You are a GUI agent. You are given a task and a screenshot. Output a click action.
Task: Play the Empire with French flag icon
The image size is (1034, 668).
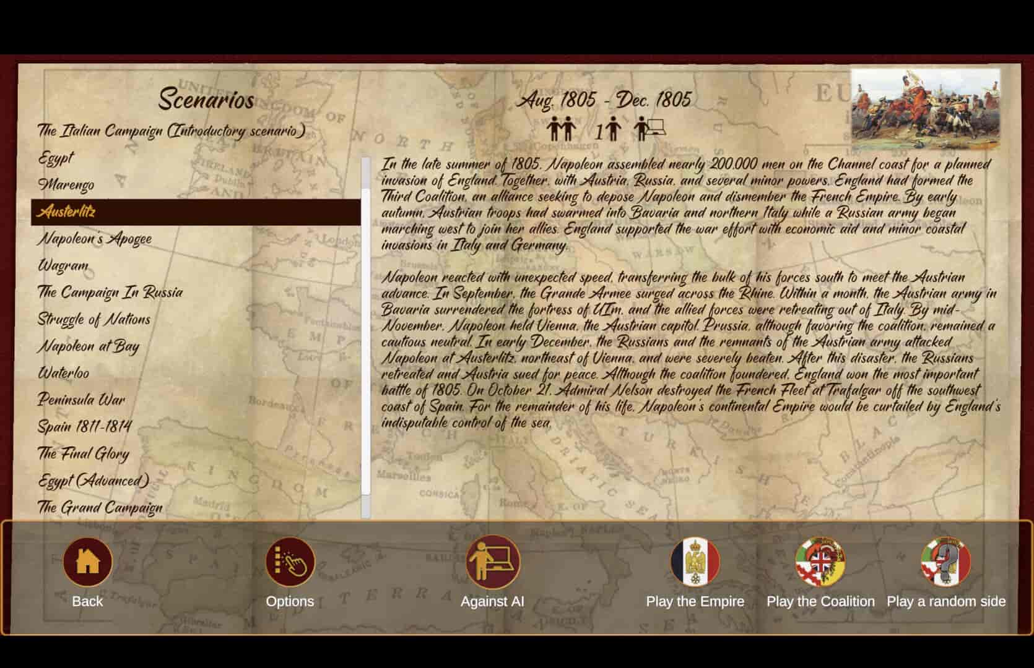(x=695, y=562)
